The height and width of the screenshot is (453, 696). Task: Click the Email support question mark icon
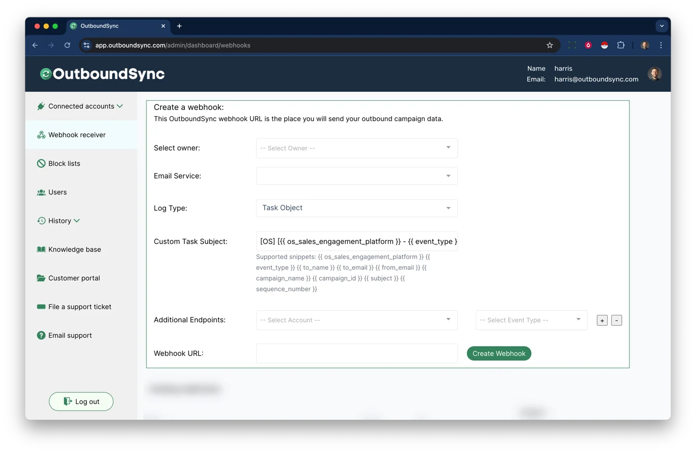click(41, 335)
